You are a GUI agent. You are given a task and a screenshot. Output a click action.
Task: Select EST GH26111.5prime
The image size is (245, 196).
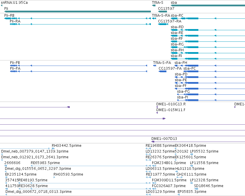coord(179,177)
